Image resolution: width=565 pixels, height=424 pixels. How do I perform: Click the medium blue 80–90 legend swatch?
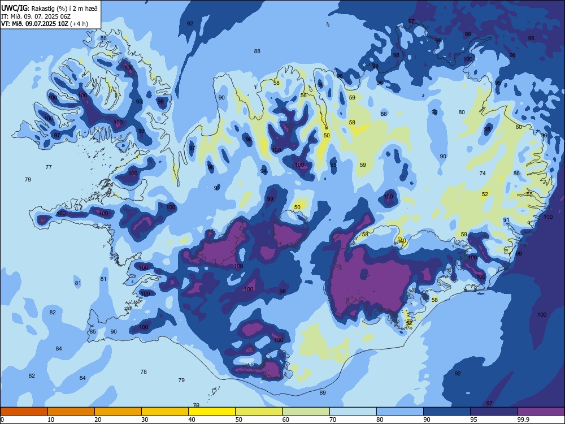[x=400, y=412]
